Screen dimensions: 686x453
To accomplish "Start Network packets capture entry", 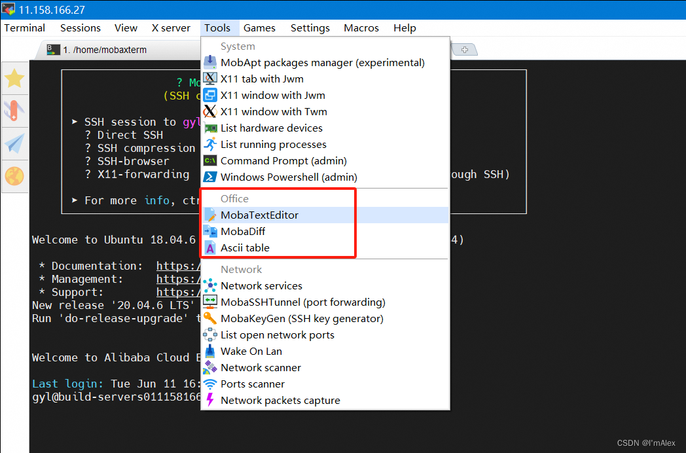I will click(325, 401).
